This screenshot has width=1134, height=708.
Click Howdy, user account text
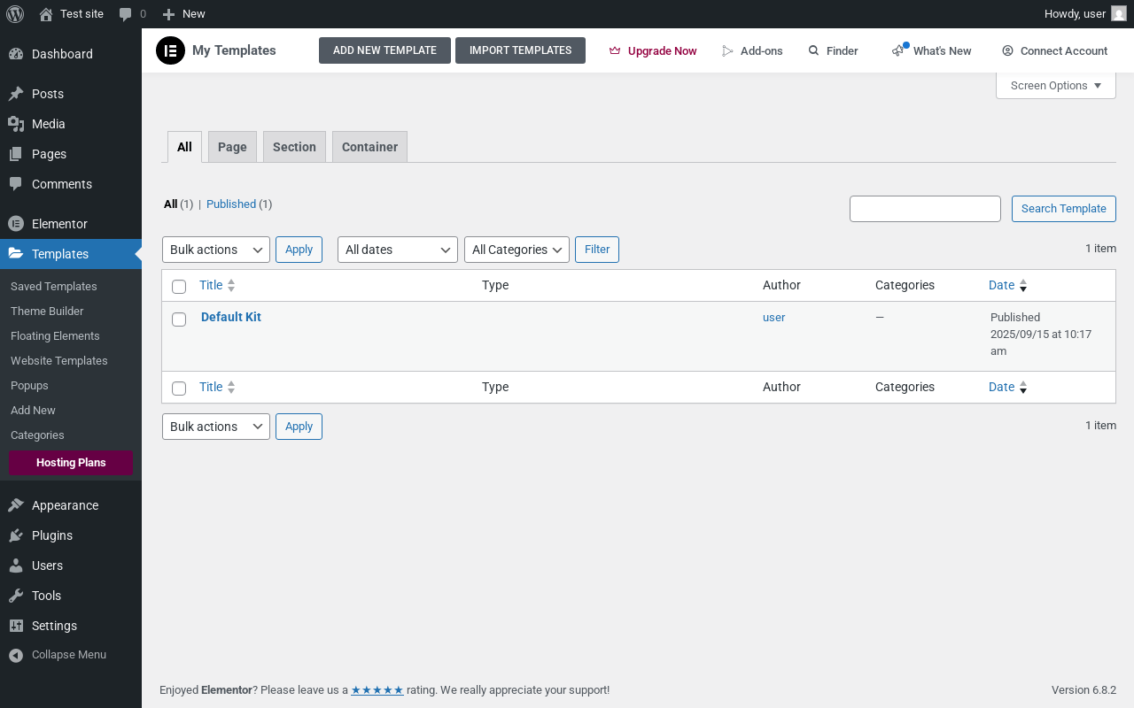point(1075,13)
